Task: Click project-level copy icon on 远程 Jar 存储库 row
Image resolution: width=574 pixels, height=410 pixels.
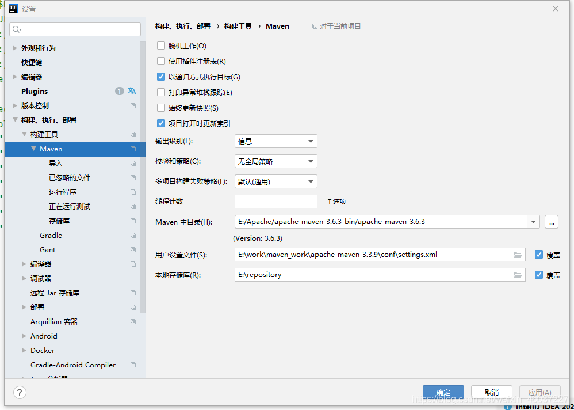Action: 133,293
